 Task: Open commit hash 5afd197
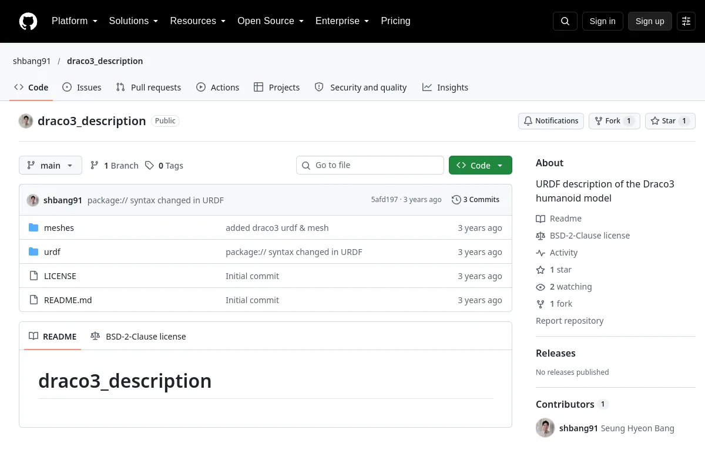click(x=384, y=200)
